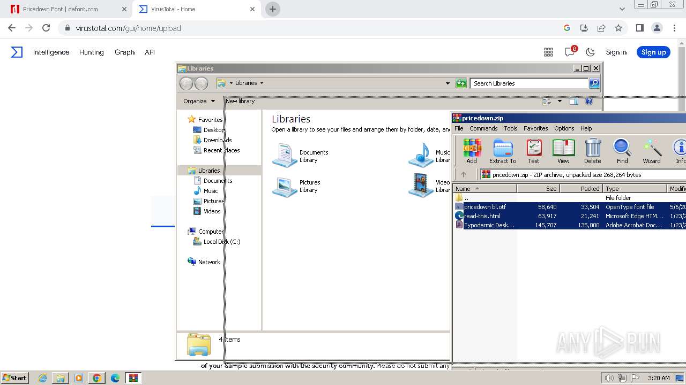
Task: Toggle VirusTotal dark mode moon icon
Action: click(x=591, y=52)
